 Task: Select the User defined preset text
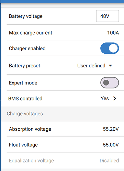pyautogui.click(x=91, y=66)
